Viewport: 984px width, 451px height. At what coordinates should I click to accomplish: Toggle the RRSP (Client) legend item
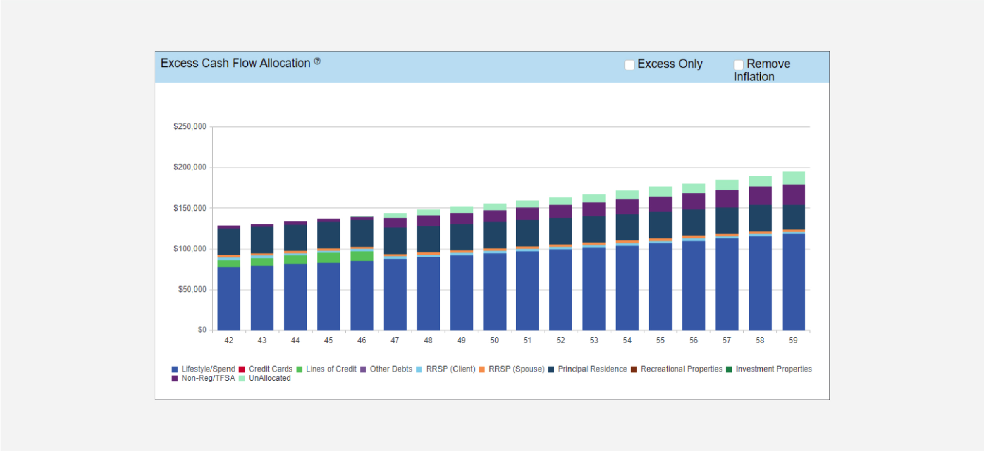click(450, 369)
